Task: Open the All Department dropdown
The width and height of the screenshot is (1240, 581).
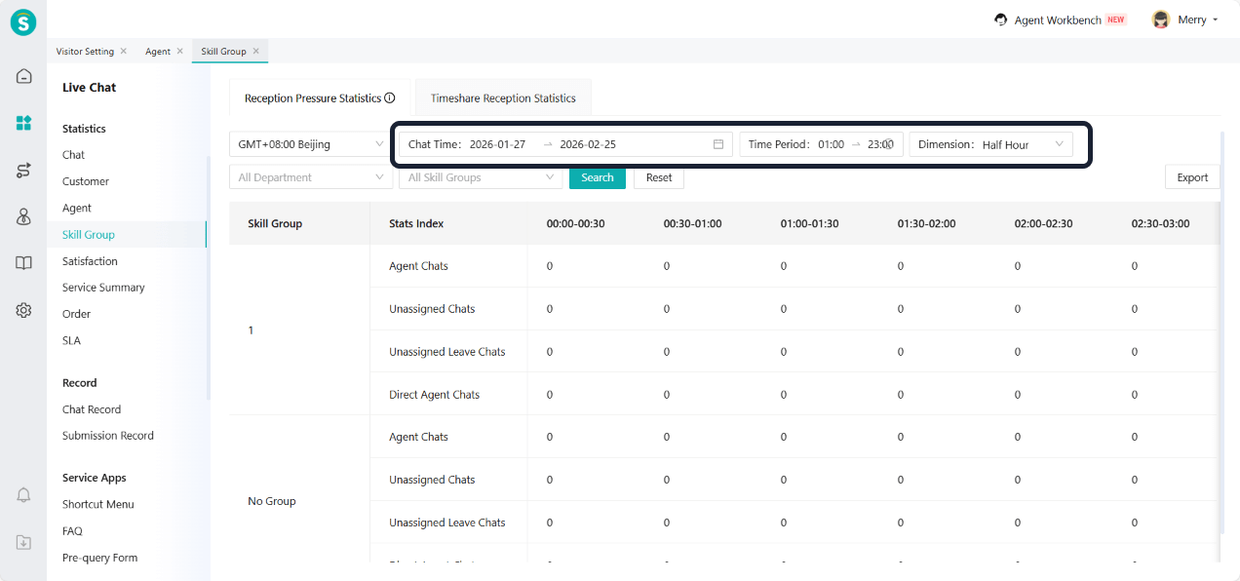Action: (x=310, y=177)
